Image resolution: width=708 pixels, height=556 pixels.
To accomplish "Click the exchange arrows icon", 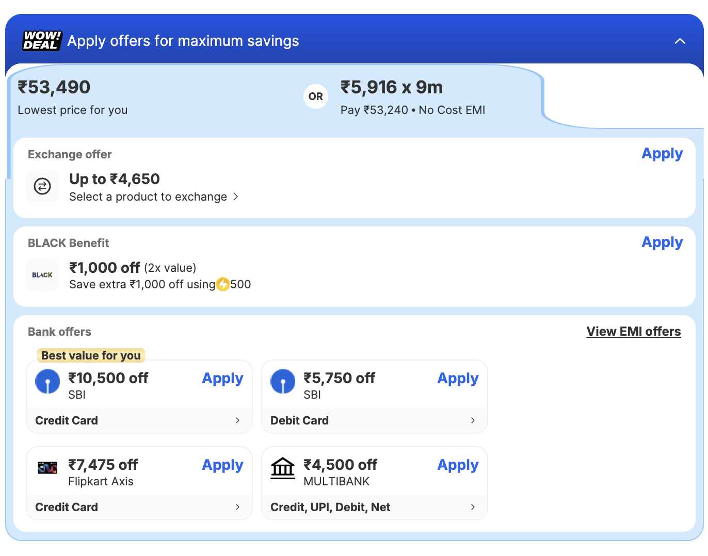I will click(42, 186).
